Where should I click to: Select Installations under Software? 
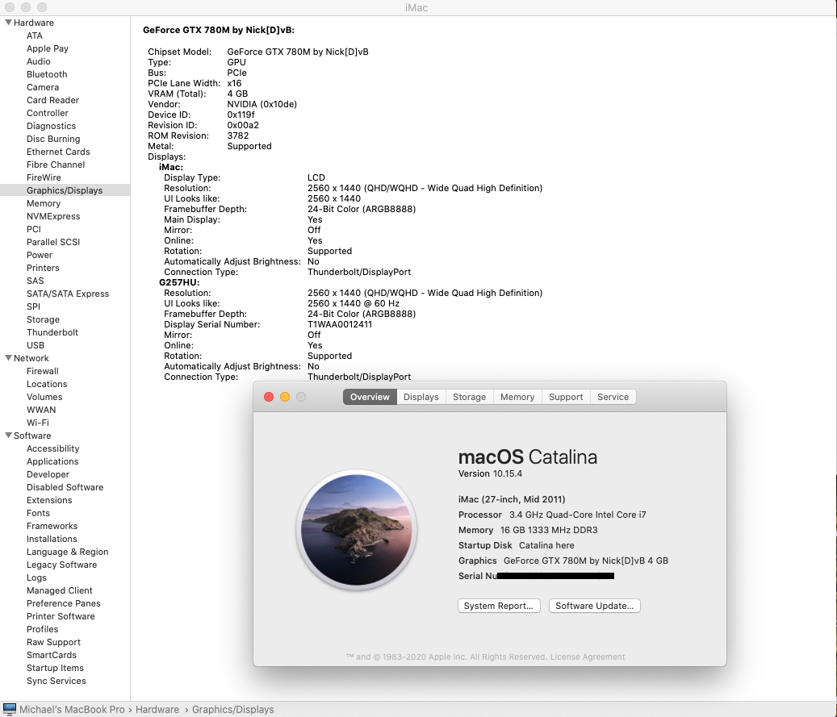52,539
